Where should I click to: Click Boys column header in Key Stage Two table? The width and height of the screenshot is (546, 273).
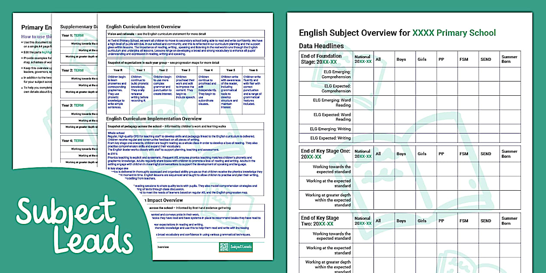401,221
